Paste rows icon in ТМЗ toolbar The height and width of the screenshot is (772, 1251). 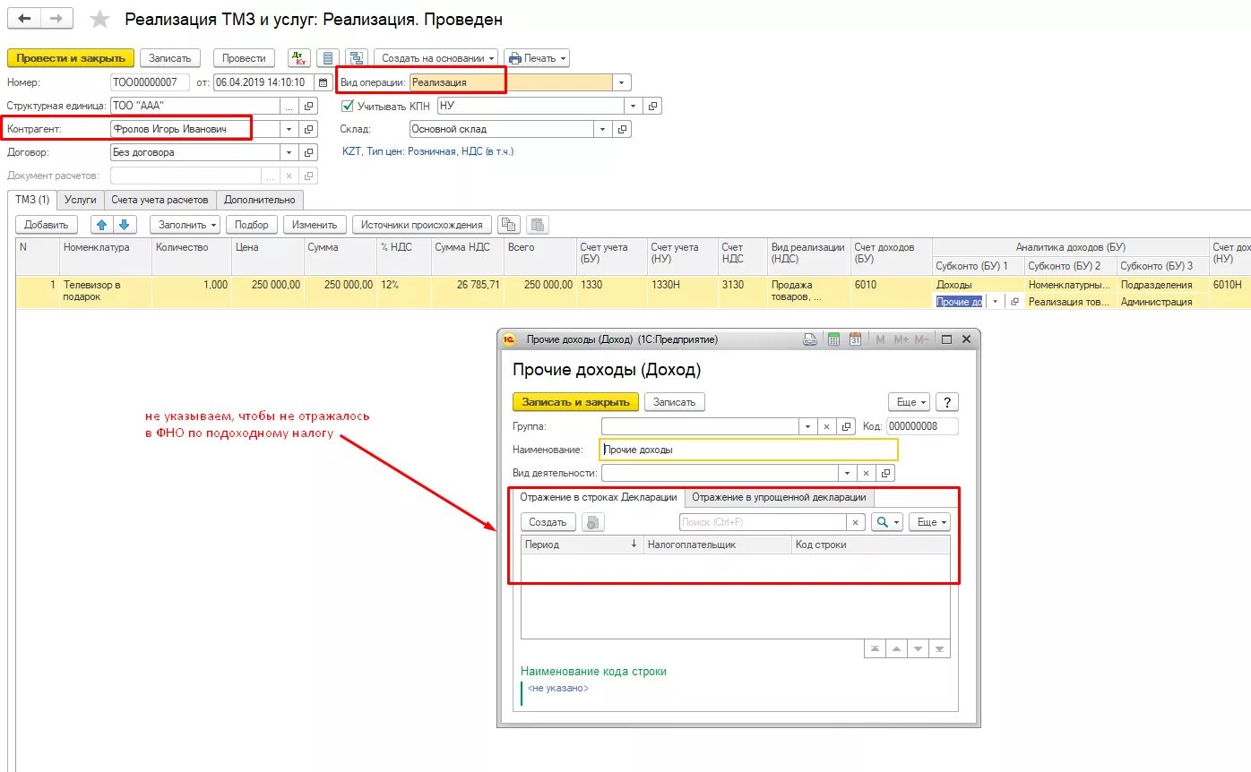pyautogui.click(x=538, y=225)
